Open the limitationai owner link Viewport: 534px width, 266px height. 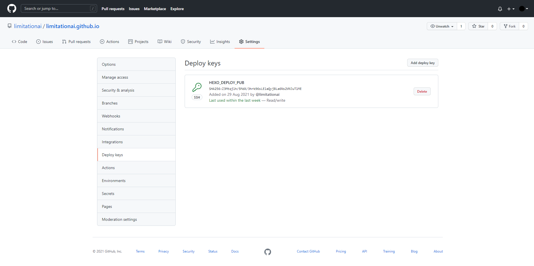tap(28, 26)
